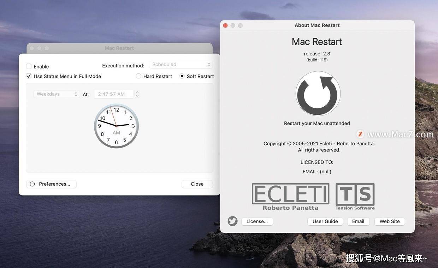This screenshot has height=268, width=438.
Task: Uncheck Use Status Menu in Full Mode
Action: pyautogui.click(x=29, y=76)
